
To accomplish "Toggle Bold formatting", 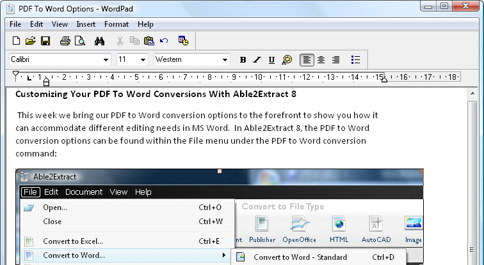I will [x=243, y=60].
